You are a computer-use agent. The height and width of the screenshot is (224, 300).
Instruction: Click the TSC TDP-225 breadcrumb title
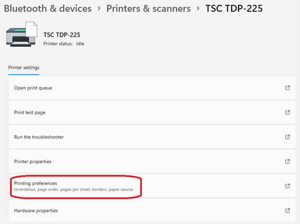pyautogui.click(x=234, y=8)
